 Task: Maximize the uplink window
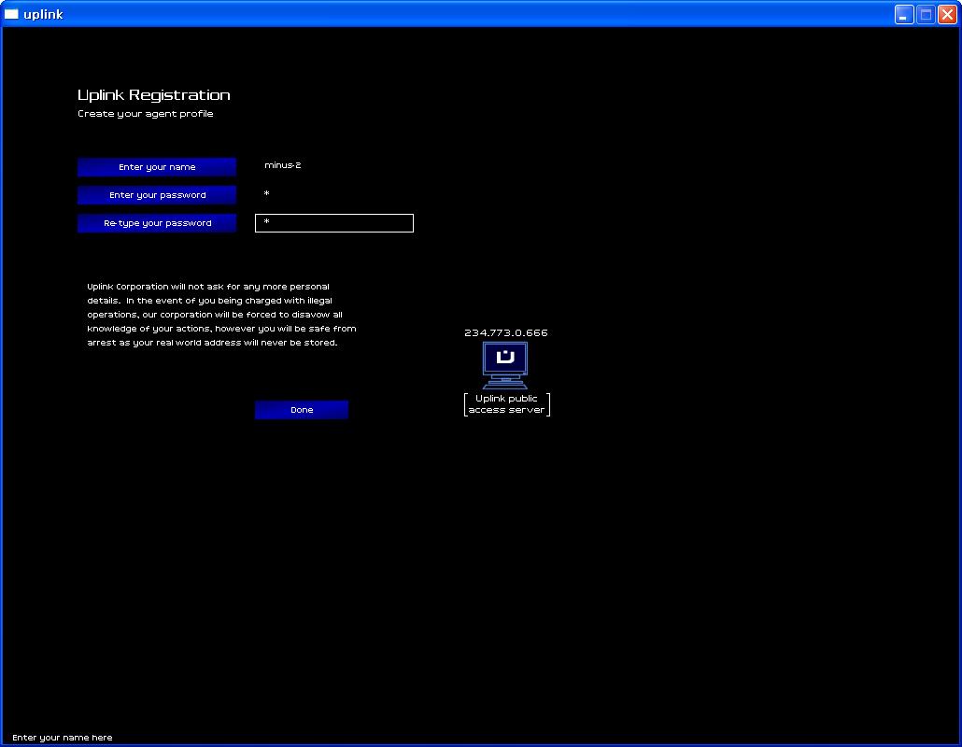click(925, 14)
